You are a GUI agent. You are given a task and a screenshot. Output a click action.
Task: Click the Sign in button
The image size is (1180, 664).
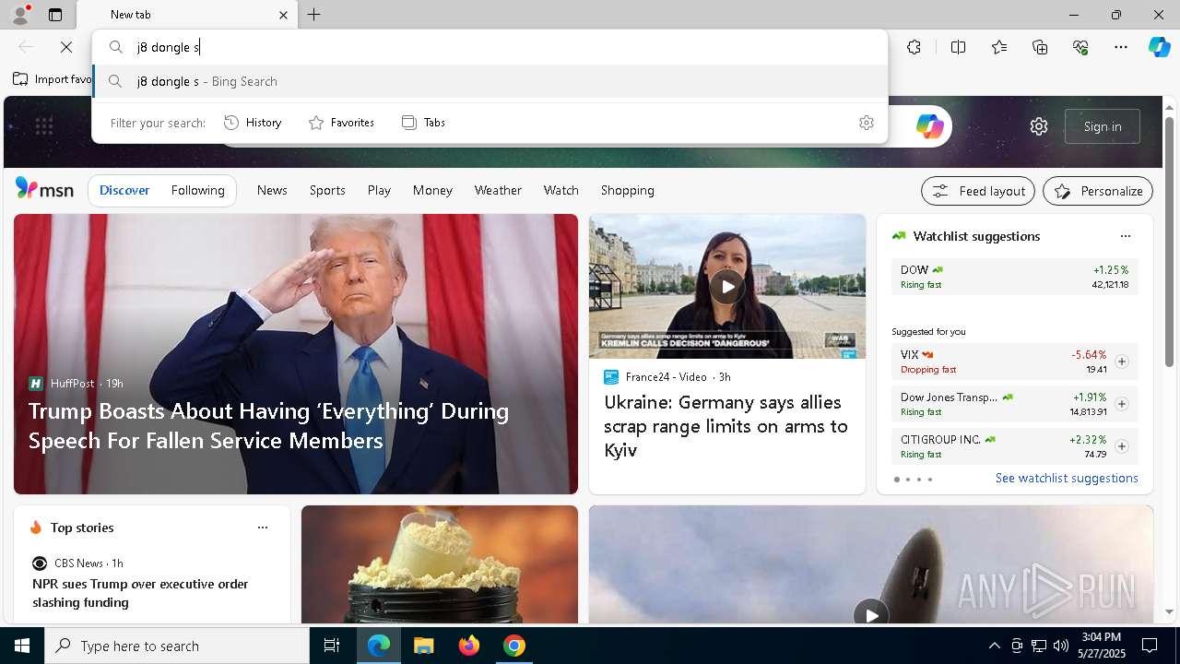(1103, 126)
